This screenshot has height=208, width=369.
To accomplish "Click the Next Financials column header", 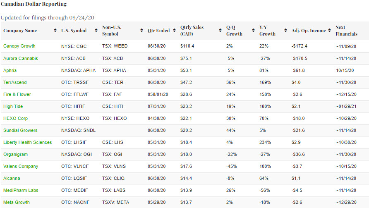I will 346,31.
